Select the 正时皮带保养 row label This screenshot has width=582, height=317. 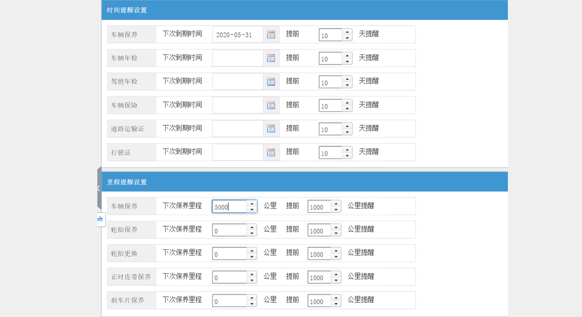(131, 277)
